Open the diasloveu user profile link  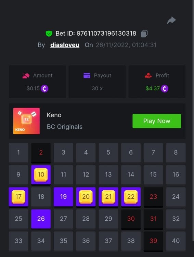pyautogui.click(x=65, y=45)
